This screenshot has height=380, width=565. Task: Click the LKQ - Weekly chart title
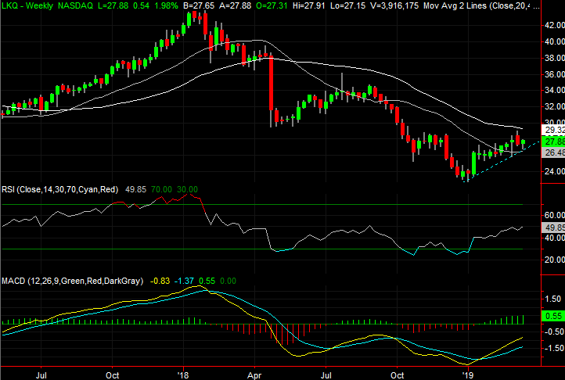point(27,5)
